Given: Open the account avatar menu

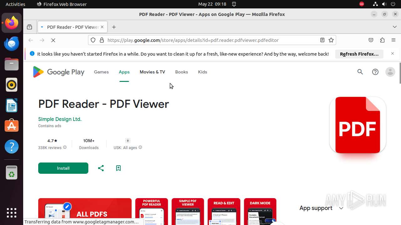Looking at the screenshot, I should (390, 72).
